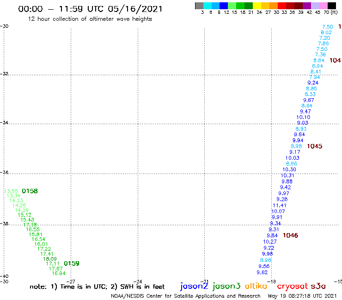Click the 10.27 wave height value
Image resolution: width=342 pixels, height=300 pixels.
click(x=270, y=241)
